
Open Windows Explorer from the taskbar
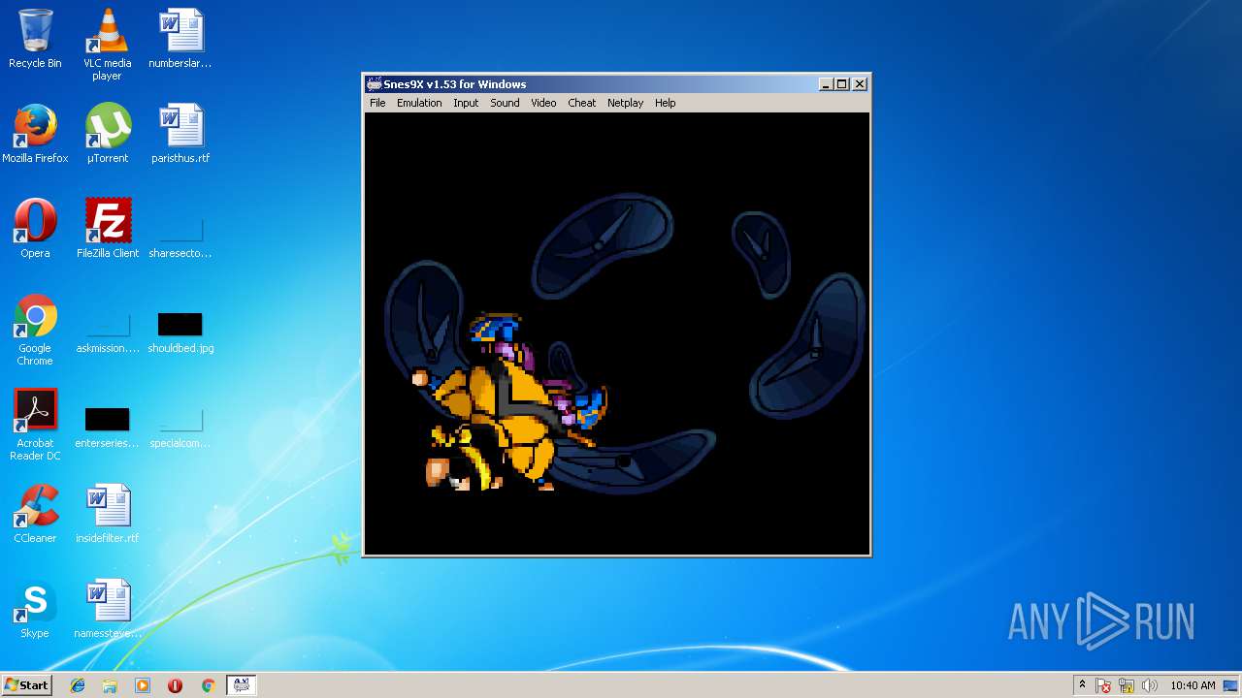[x=110, y=685]
